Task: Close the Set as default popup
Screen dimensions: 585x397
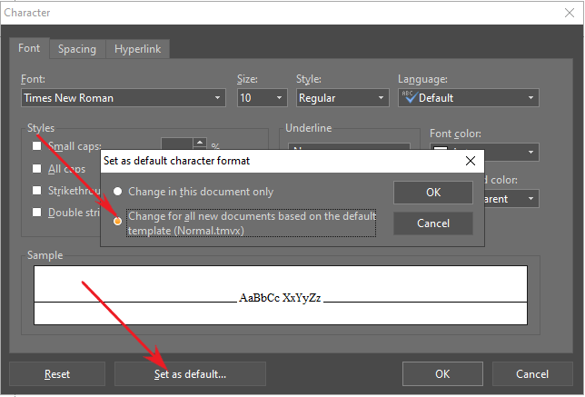Action: point(470,161)
